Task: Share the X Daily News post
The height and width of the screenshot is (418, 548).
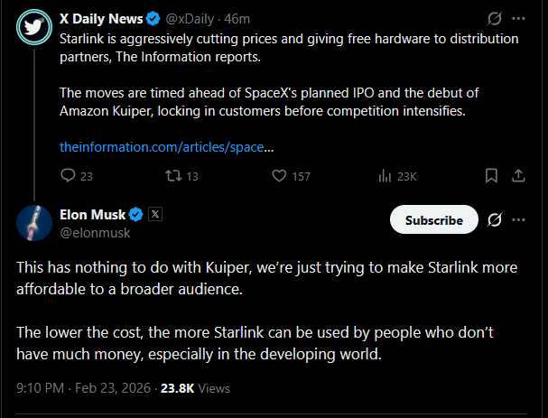Action: click(x=519, y=176)
